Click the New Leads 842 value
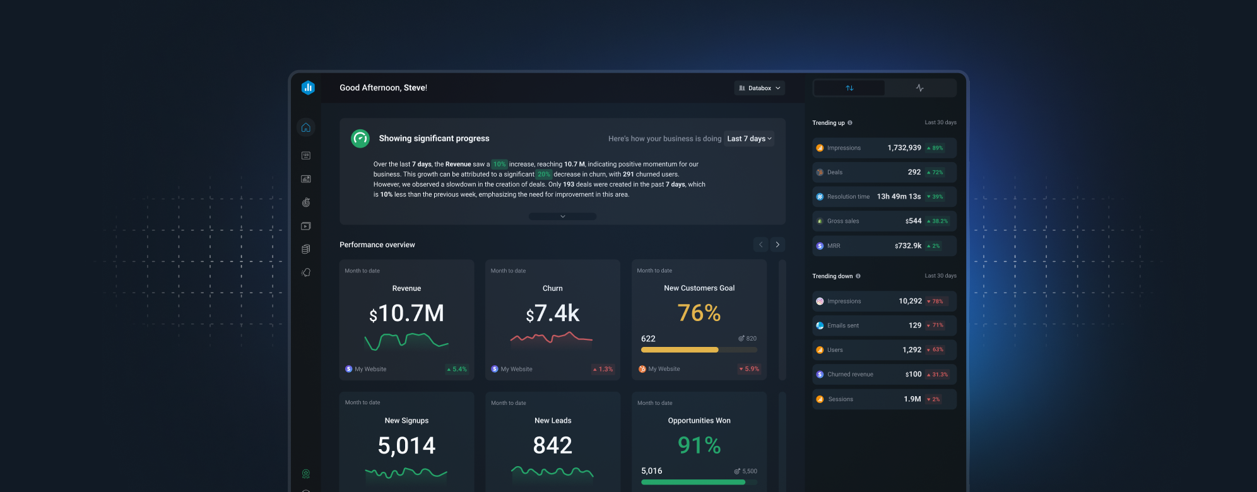This screenshot has height=492, width=1257. (553, 445)
